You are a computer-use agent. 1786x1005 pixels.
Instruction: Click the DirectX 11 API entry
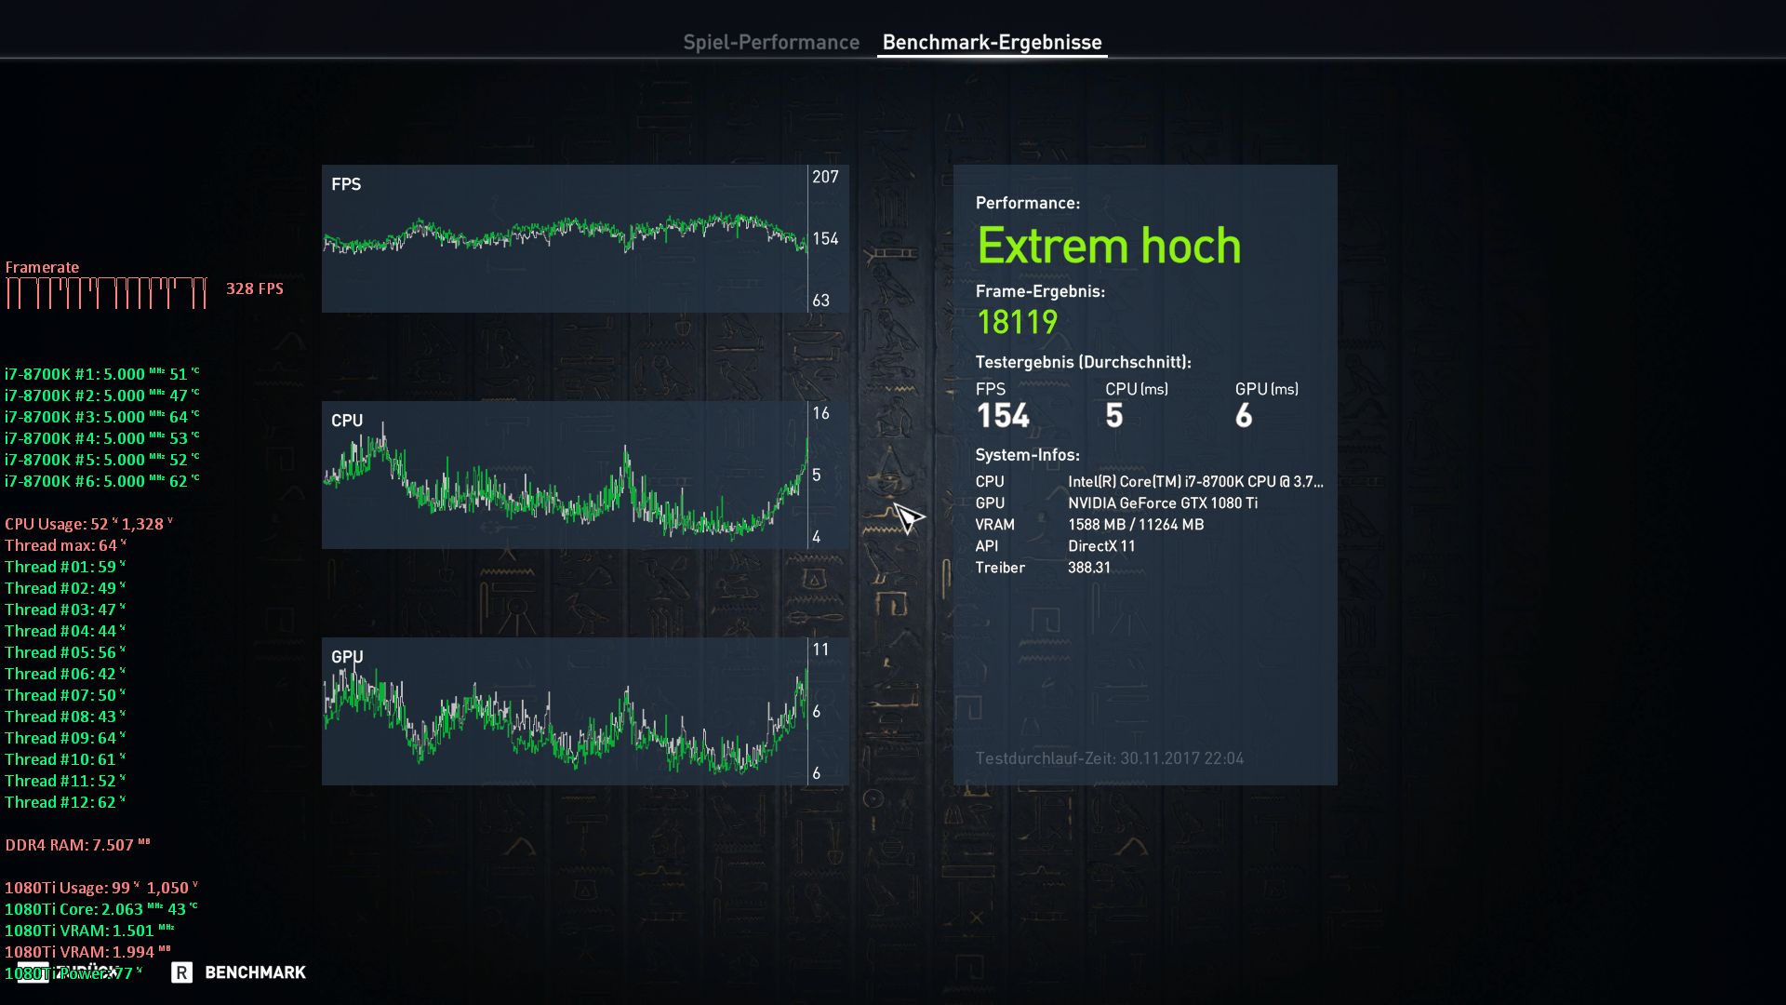click(1101, 546)
